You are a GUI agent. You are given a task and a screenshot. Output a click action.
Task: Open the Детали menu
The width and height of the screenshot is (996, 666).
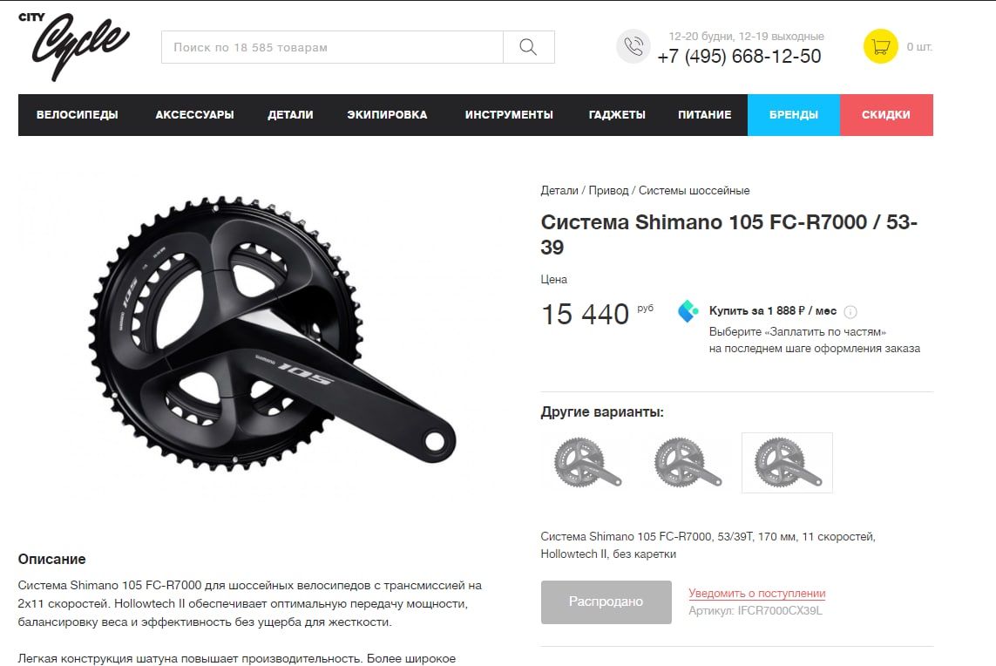click(x=290, y=115)
